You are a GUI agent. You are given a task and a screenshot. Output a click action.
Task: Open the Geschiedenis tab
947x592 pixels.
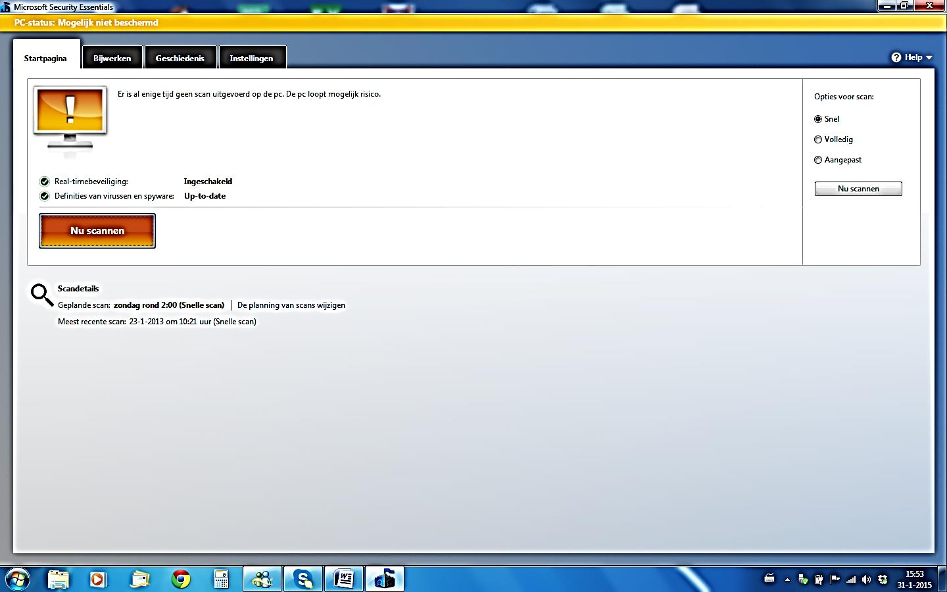click(180, 58)
